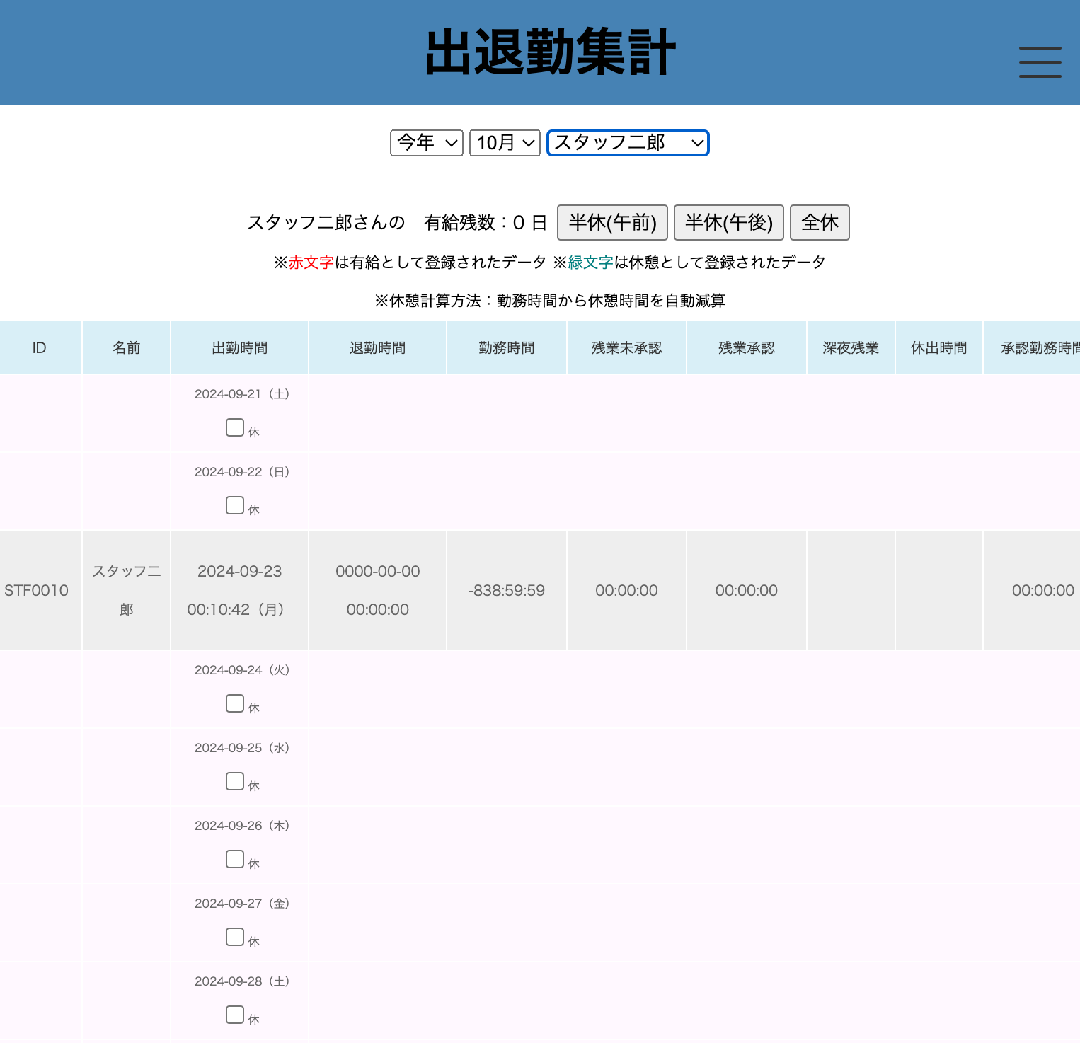Select the 休 checkbox for 2024-09-27
This screenshot has width=1080, height=1043.
(235, 937)
